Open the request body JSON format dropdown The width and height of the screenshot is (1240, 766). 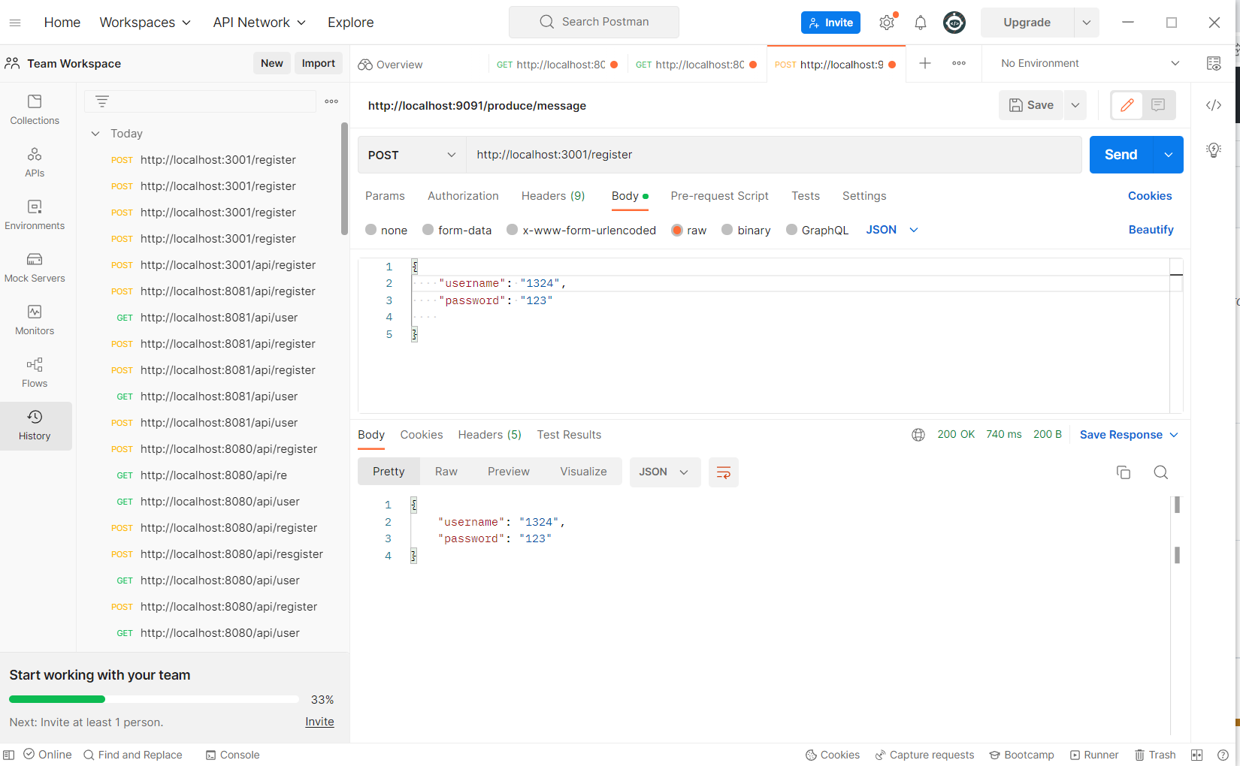[x=892, y=230]
